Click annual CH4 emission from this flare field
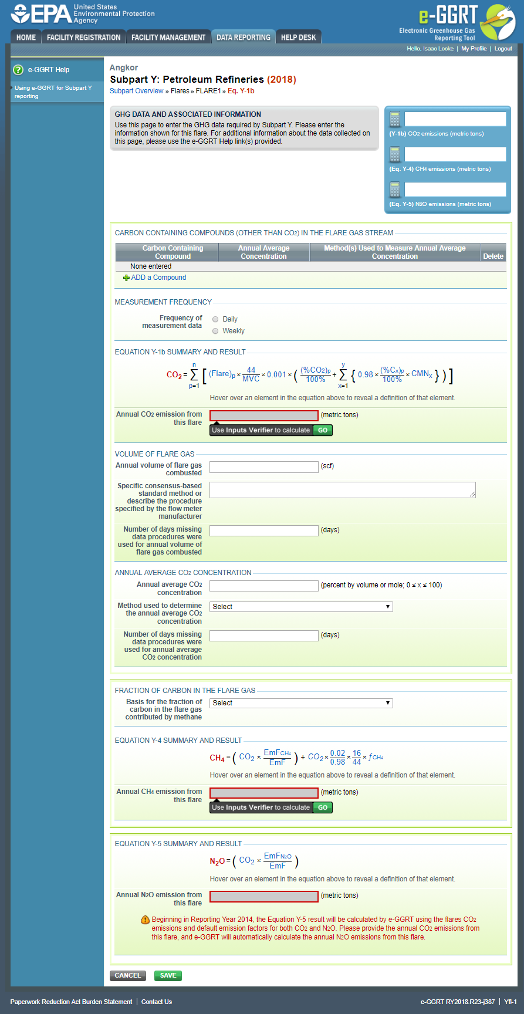 [264, 793]
